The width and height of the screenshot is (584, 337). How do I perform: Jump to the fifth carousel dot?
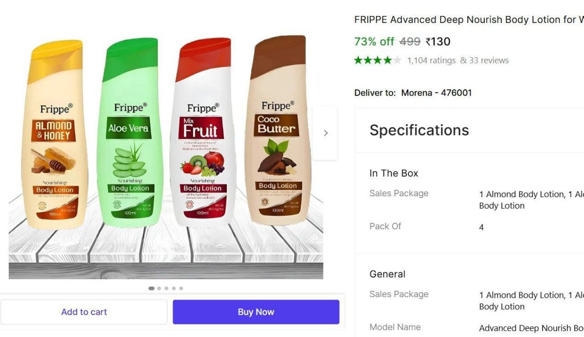[181, 288]
